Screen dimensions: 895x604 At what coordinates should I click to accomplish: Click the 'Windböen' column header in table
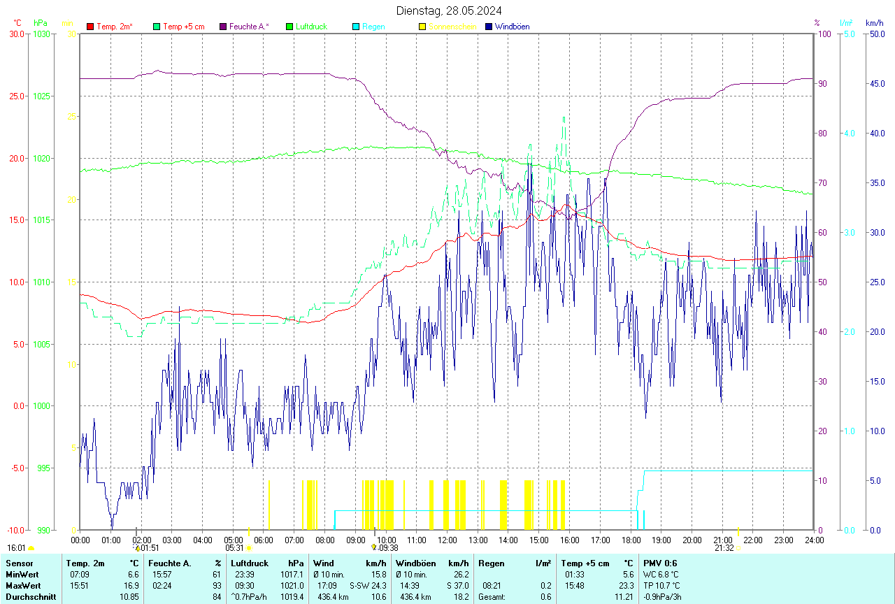(416, 563)
